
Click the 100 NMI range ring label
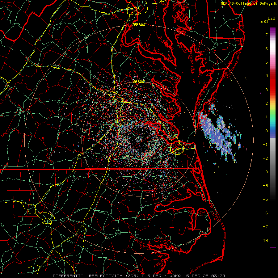(139, 24)
